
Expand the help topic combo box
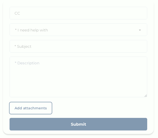(x=78, y=30)
